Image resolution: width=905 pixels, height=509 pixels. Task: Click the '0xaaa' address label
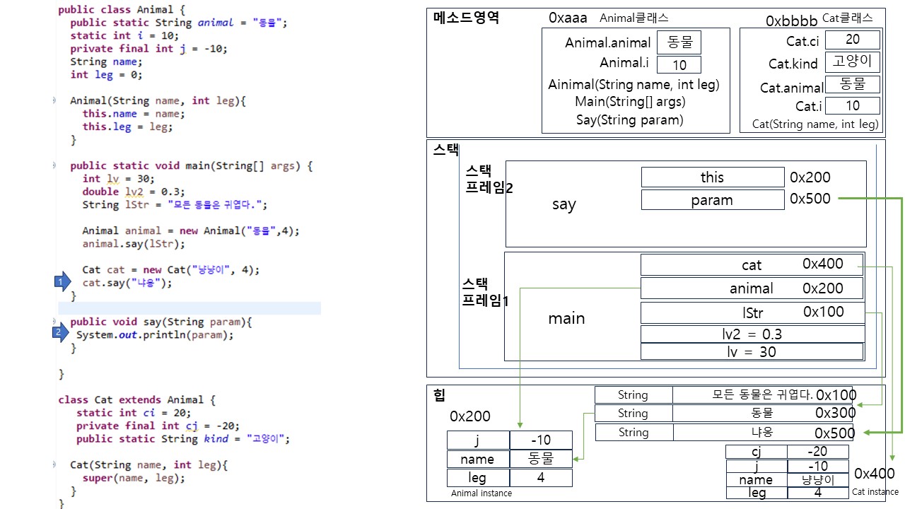click(568, 18)
